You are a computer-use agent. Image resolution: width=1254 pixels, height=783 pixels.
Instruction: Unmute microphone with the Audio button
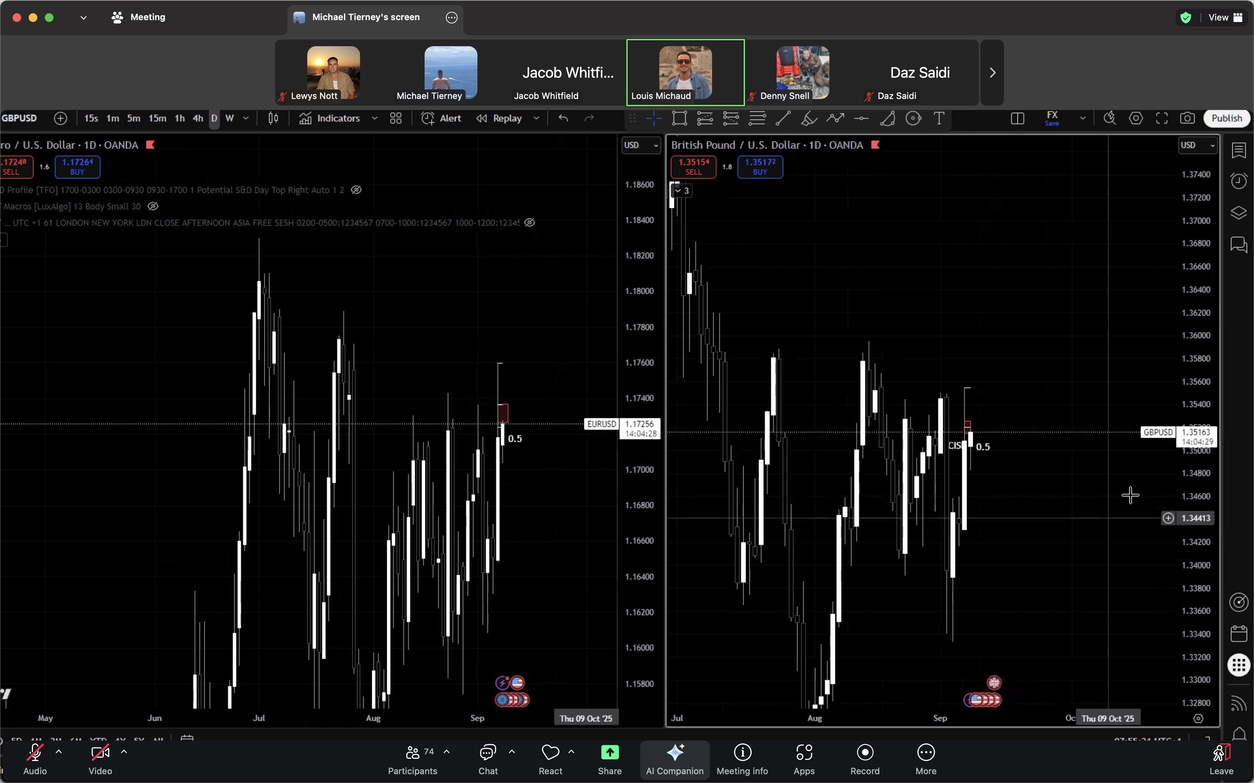point(35,759)
